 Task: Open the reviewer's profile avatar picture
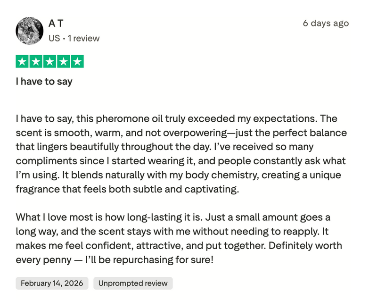(x=30, y=31)
